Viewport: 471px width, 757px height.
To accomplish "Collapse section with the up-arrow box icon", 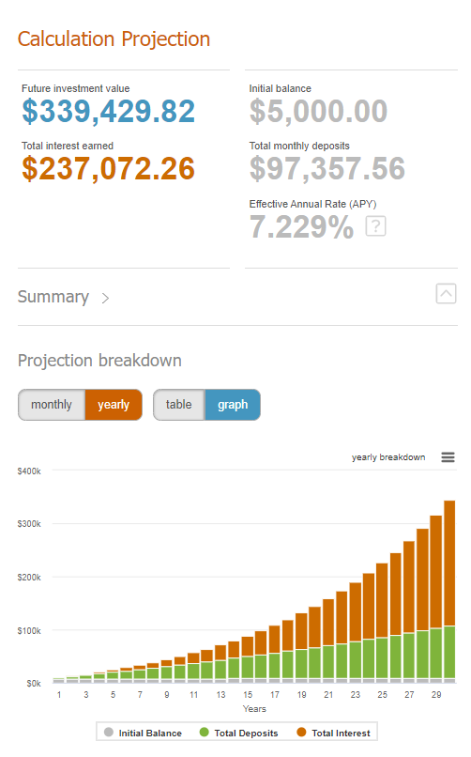I will click(446, 294).
